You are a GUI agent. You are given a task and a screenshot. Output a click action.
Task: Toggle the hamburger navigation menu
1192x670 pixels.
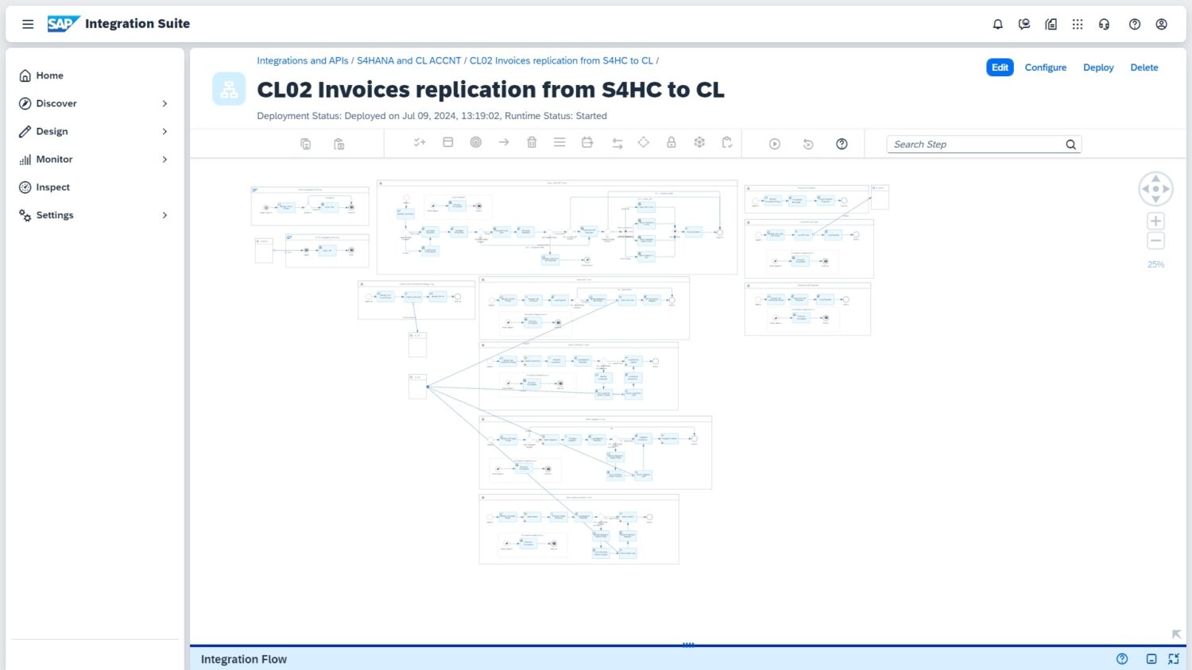pyautogui.click(x=28, y=25)
